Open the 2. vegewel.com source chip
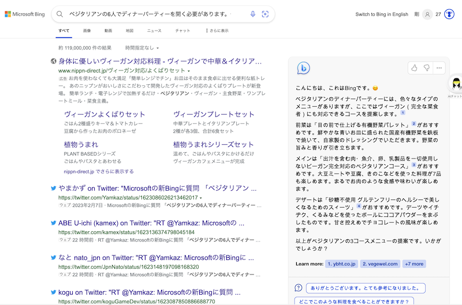This screenshot has width=462, height=305. pos(380,264)
